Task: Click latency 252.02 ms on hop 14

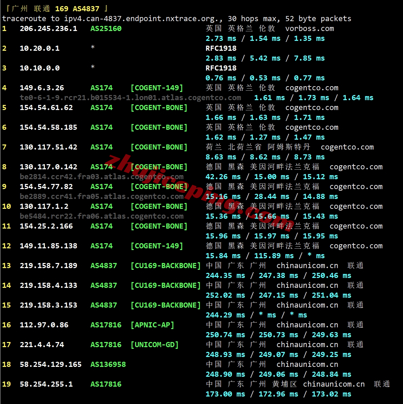Action: point(225,295)
